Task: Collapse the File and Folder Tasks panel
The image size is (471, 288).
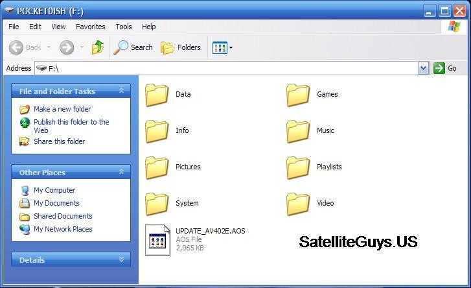Action: pos(121,91)
